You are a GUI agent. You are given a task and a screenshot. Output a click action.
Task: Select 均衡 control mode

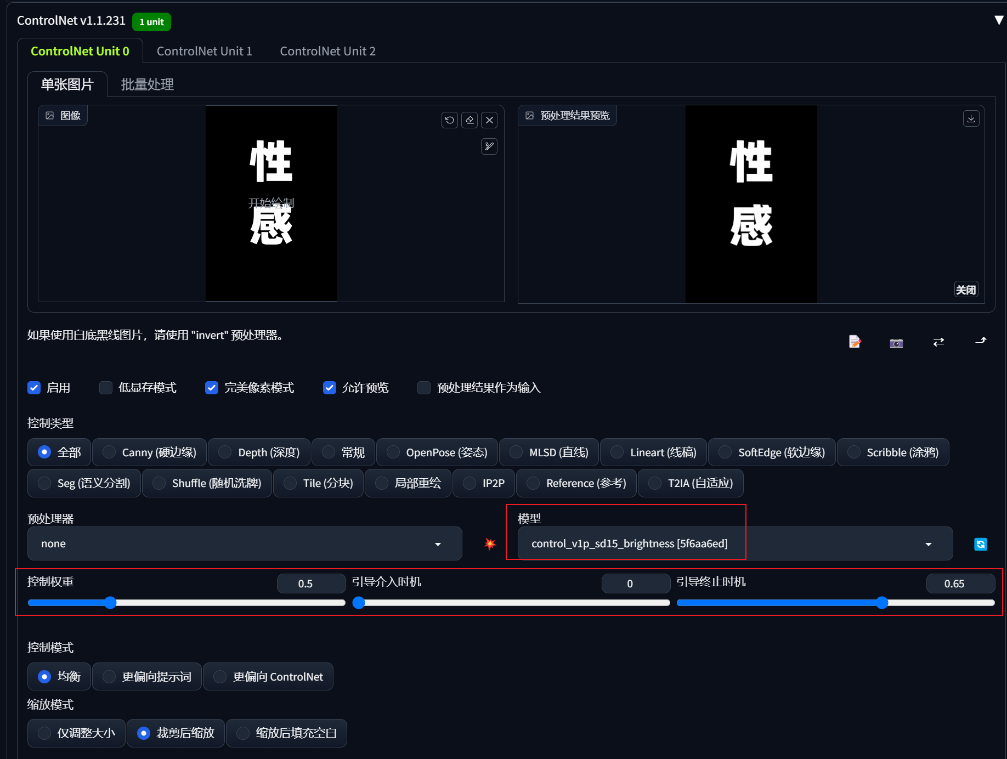click(x=59, y=677)
